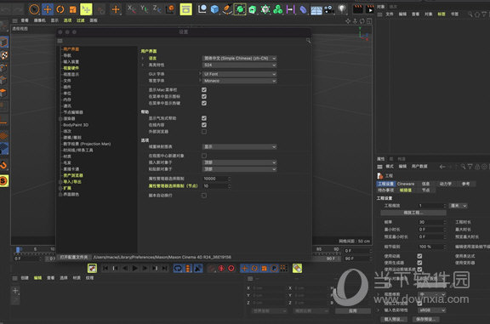Open the Subdivision Surface generator icon

click(240, 9)
